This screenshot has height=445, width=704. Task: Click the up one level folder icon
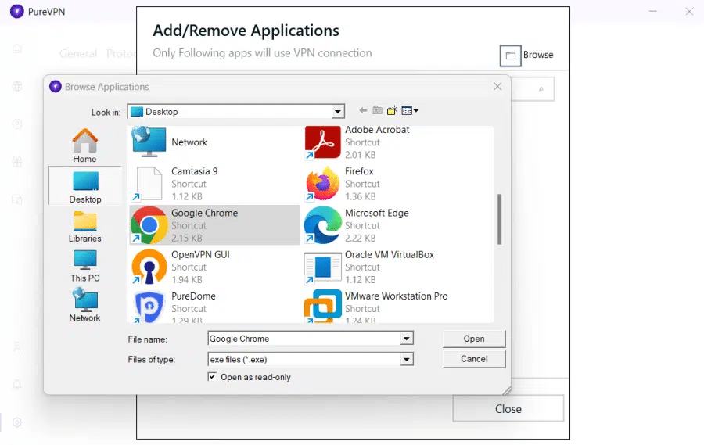tap(377, 110)
